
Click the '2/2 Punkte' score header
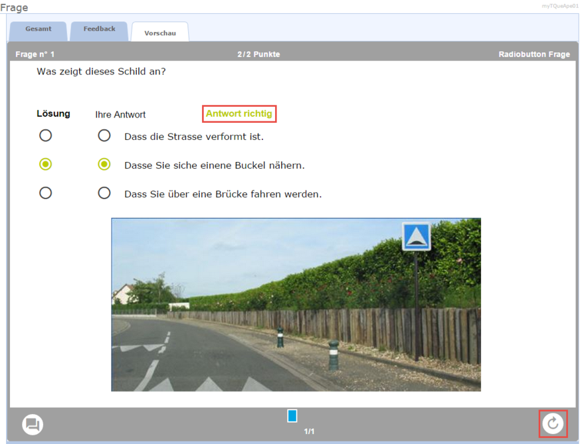click(x=258, y=54)
